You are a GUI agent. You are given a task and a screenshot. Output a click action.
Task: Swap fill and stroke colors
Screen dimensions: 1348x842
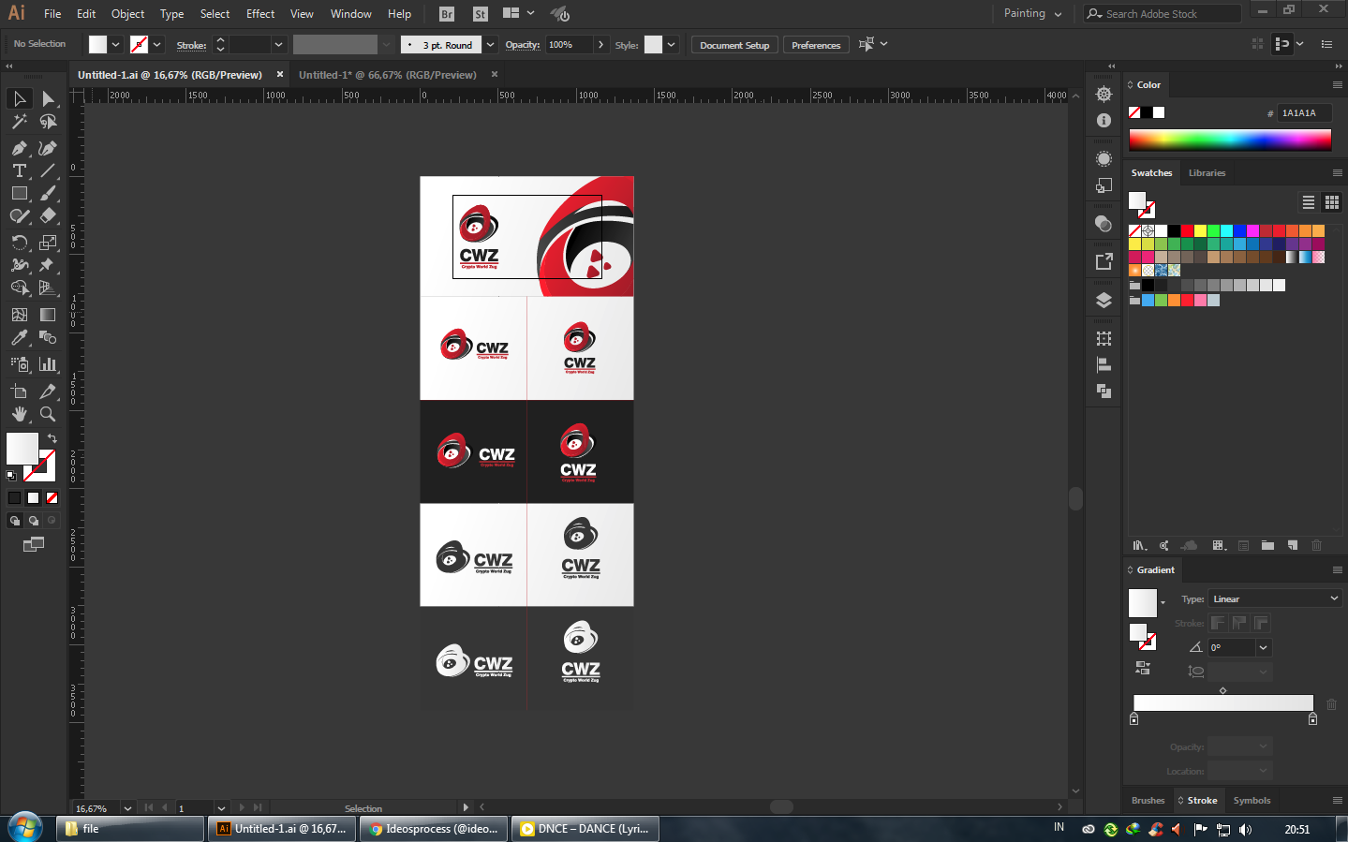[52, 438]
